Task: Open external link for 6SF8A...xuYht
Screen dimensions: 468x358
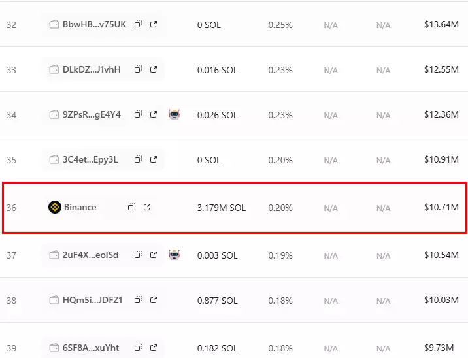Action: pyautogui.click(x=154, y=348)
